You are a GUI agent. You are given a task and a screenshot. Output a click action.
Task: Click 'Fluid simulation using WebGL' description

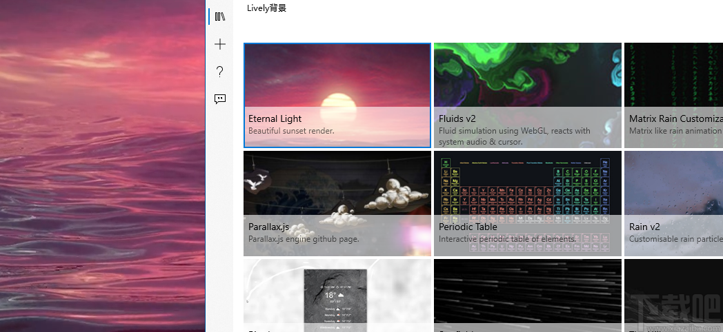tap(514, 136)
